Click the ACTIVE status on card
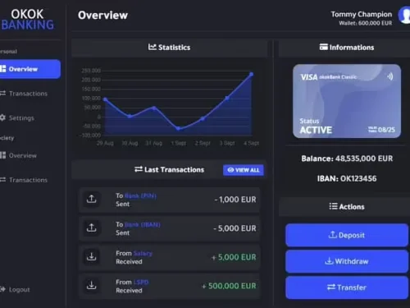 click(316, 130)
